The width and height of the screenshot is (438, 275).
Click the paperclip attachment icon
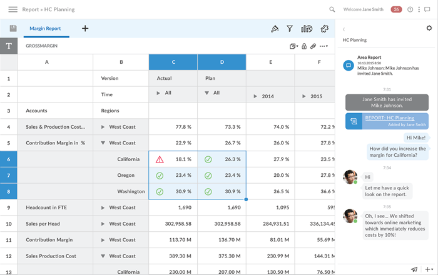point(312,46)
